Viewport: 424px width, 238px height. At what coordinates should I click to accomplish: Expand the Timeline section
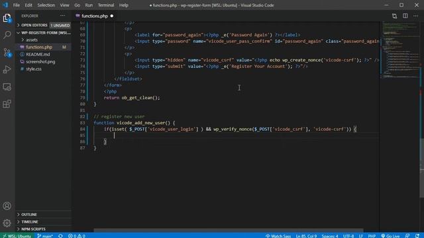43,222
